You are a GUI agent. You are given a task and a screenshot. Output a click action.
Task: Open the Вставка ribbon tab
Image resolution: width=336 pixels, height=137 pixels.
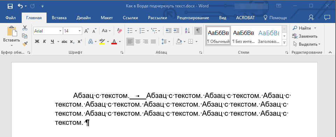(x=59, y=18)
